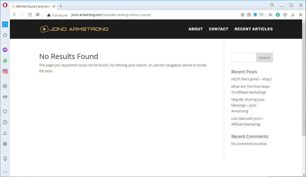Click the Search button
306x177 pixels.
click(x=264, y=57)
